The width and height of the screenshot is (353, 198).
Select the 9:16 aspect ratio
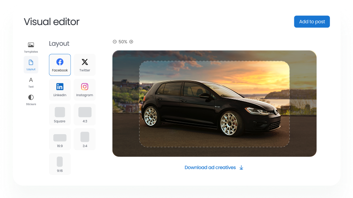coord(60,164)
